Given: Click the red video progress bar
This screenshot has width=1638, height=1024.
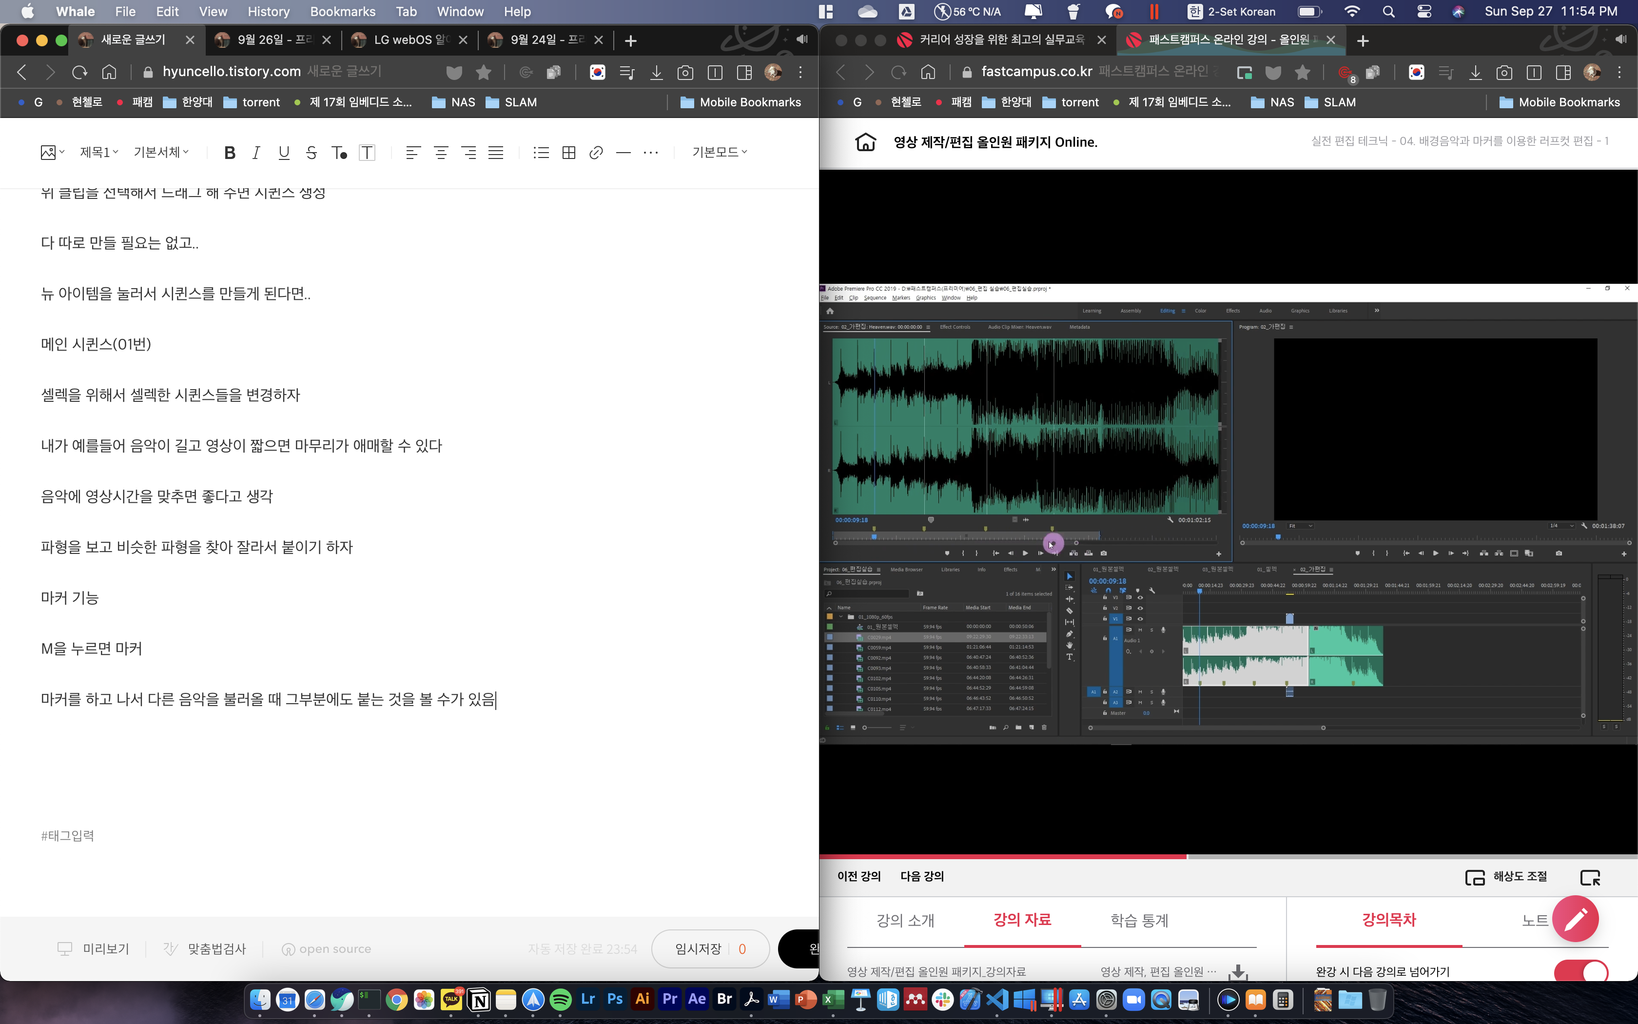Looking at the screenshot, I should pos(1002,857).
